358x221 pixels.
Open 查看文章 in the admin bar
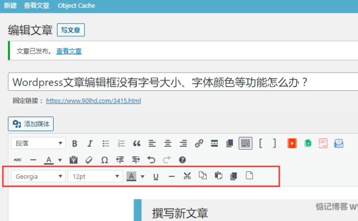coord(36,6)
